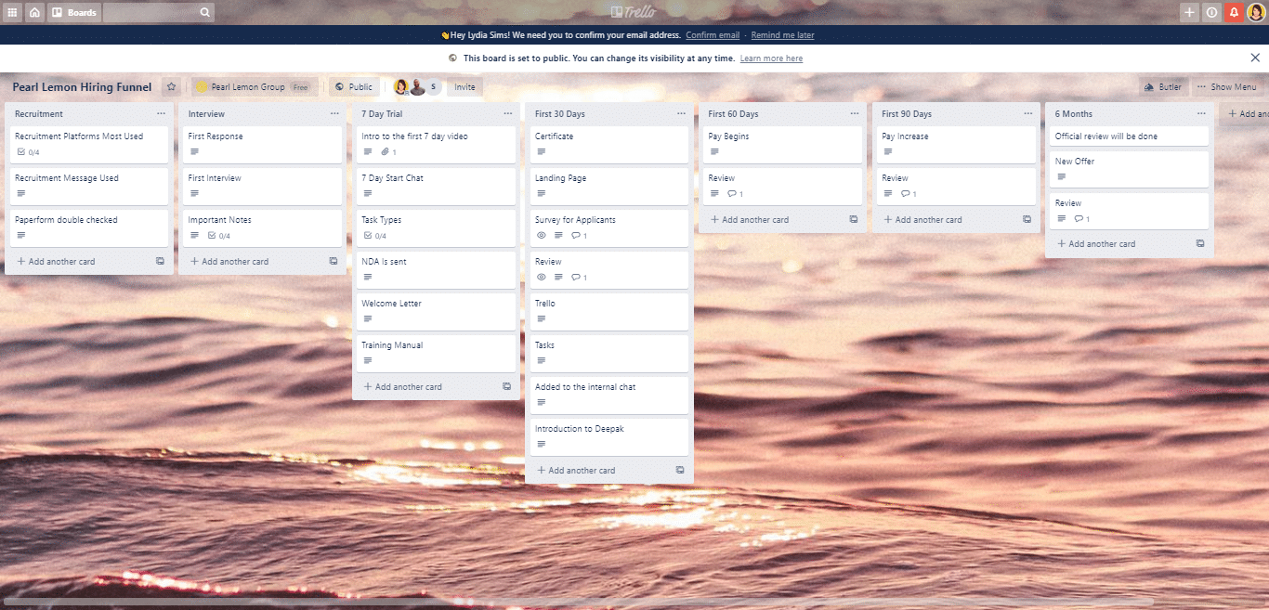The width and height of the screenshot is (1269, 610).
Task: Open the apps grid menu icon
Action: coord(12,12)
